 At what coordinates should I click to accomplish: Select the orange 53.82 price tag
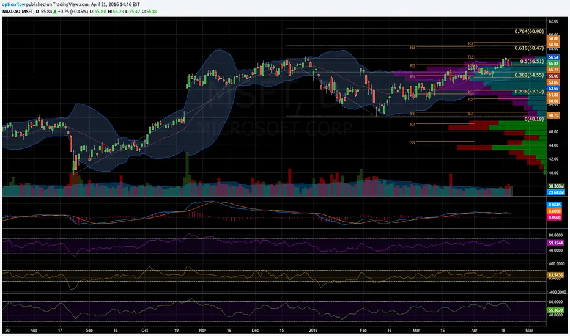553,82
